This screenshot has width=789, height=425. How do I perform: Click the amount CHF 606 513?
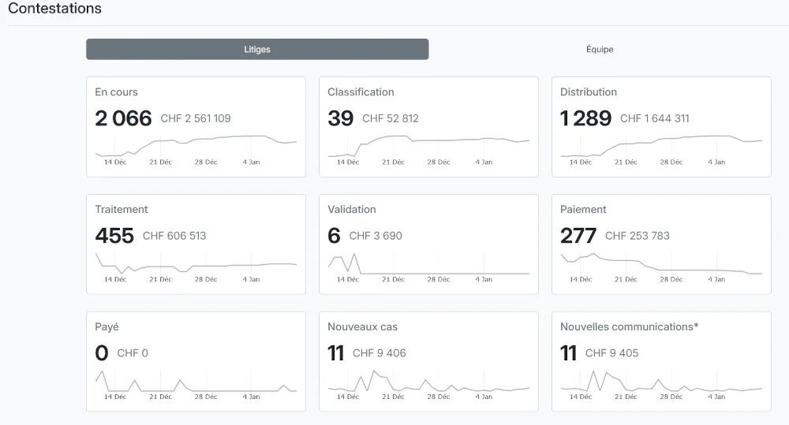click(174, 236)
